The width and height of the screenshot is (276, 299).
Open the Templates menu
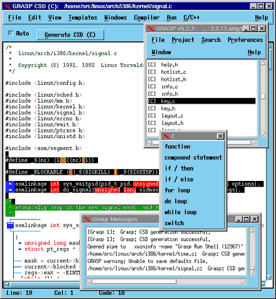tap(83, 18)
